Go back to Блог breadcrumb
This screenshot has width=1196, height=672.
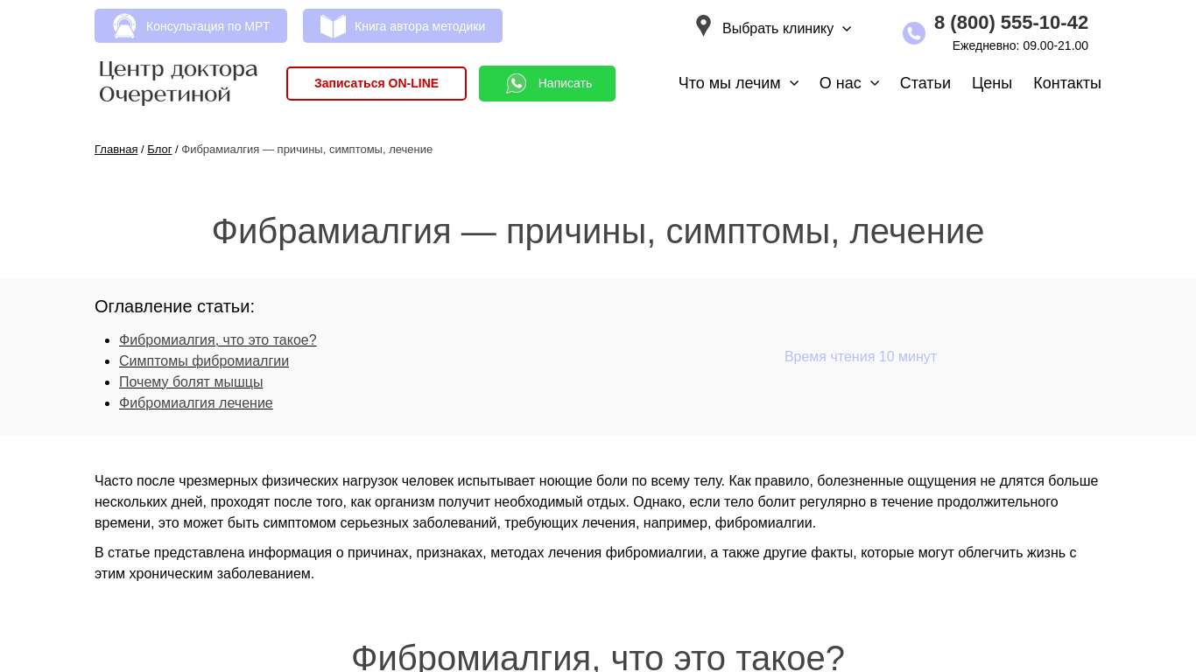(159, 150)
